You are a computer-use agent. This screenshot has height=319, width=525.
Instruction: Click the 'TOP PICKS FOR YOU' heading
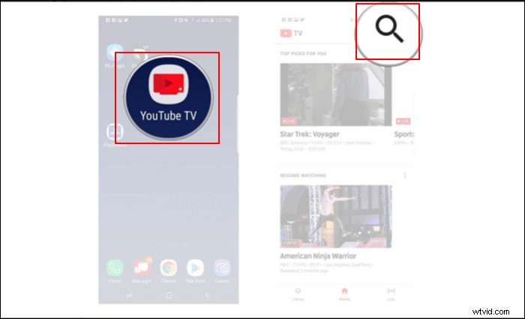click(x=303, y=53)
